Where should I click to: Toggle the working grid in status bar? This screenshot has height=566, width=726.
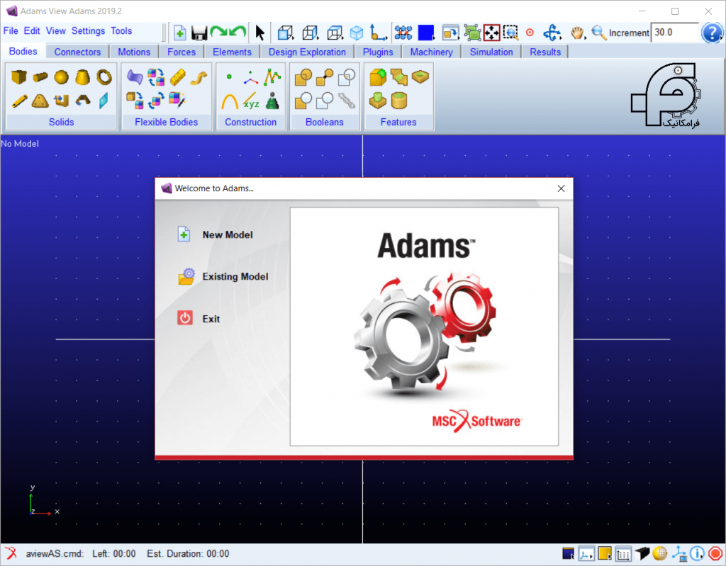(623, 553)
